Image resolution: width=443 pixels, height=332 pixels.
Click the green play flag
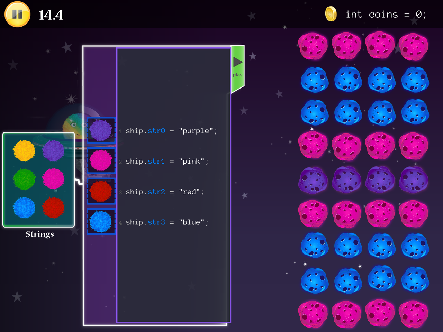click(x=238, y=68)
